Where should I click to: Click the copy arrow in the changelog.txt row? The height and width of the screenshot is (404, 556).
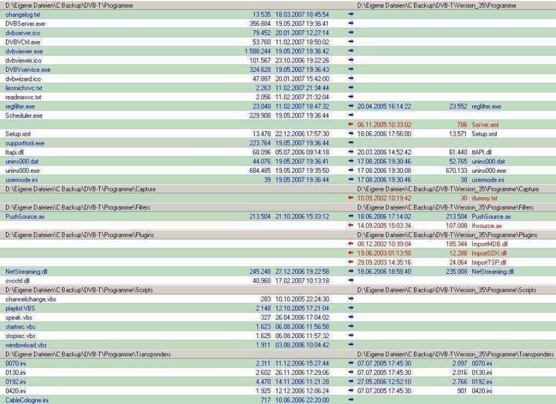click(351, 14)
